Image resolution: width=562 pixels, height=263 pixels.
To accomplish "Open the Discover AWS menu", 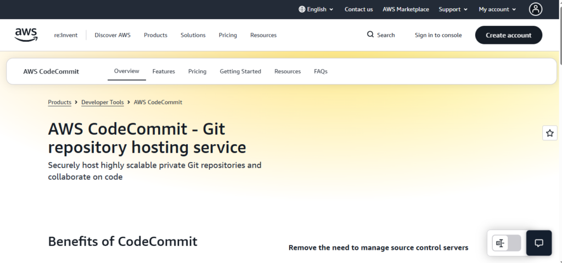I will coord(113,35).
